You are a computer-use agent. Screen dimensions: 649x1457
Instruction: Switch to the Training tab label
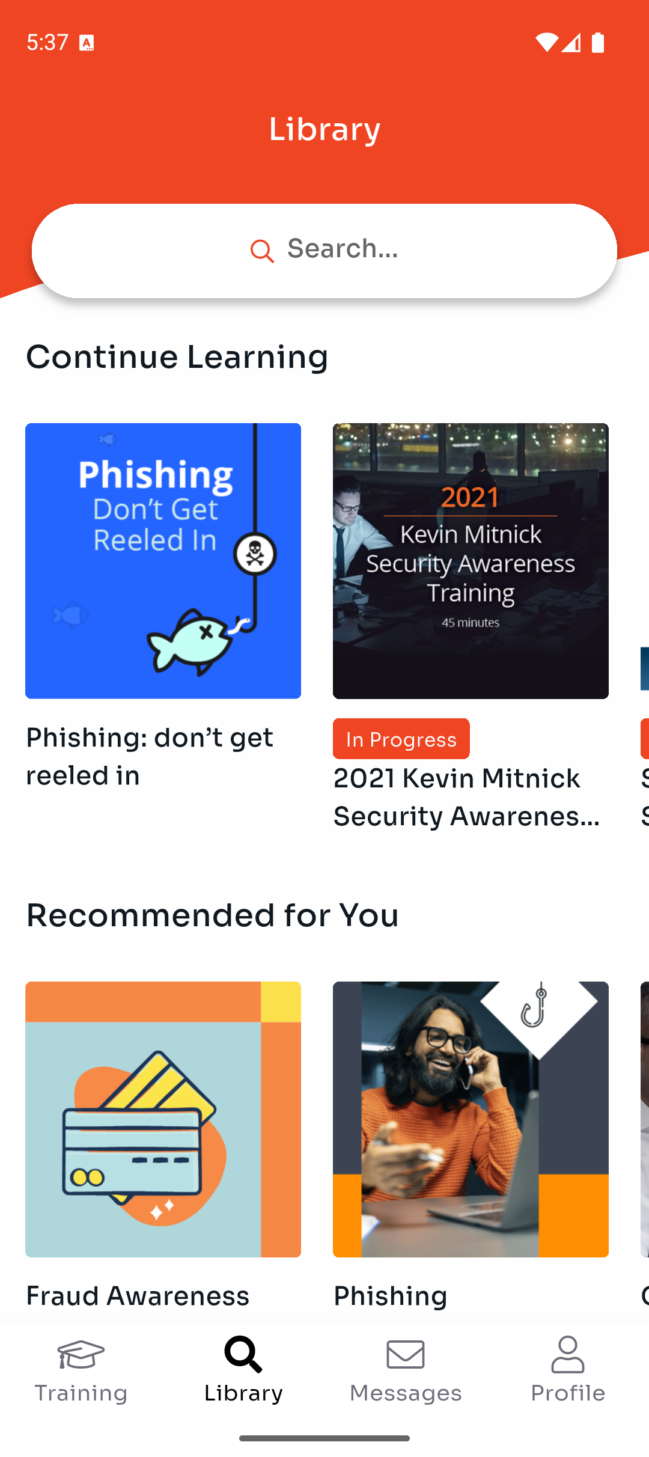[81, 1393]
